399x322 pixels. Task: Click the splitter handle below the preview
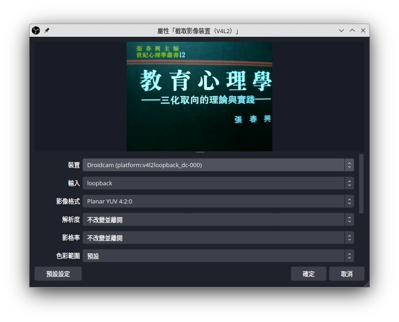[x=200, y=152]
